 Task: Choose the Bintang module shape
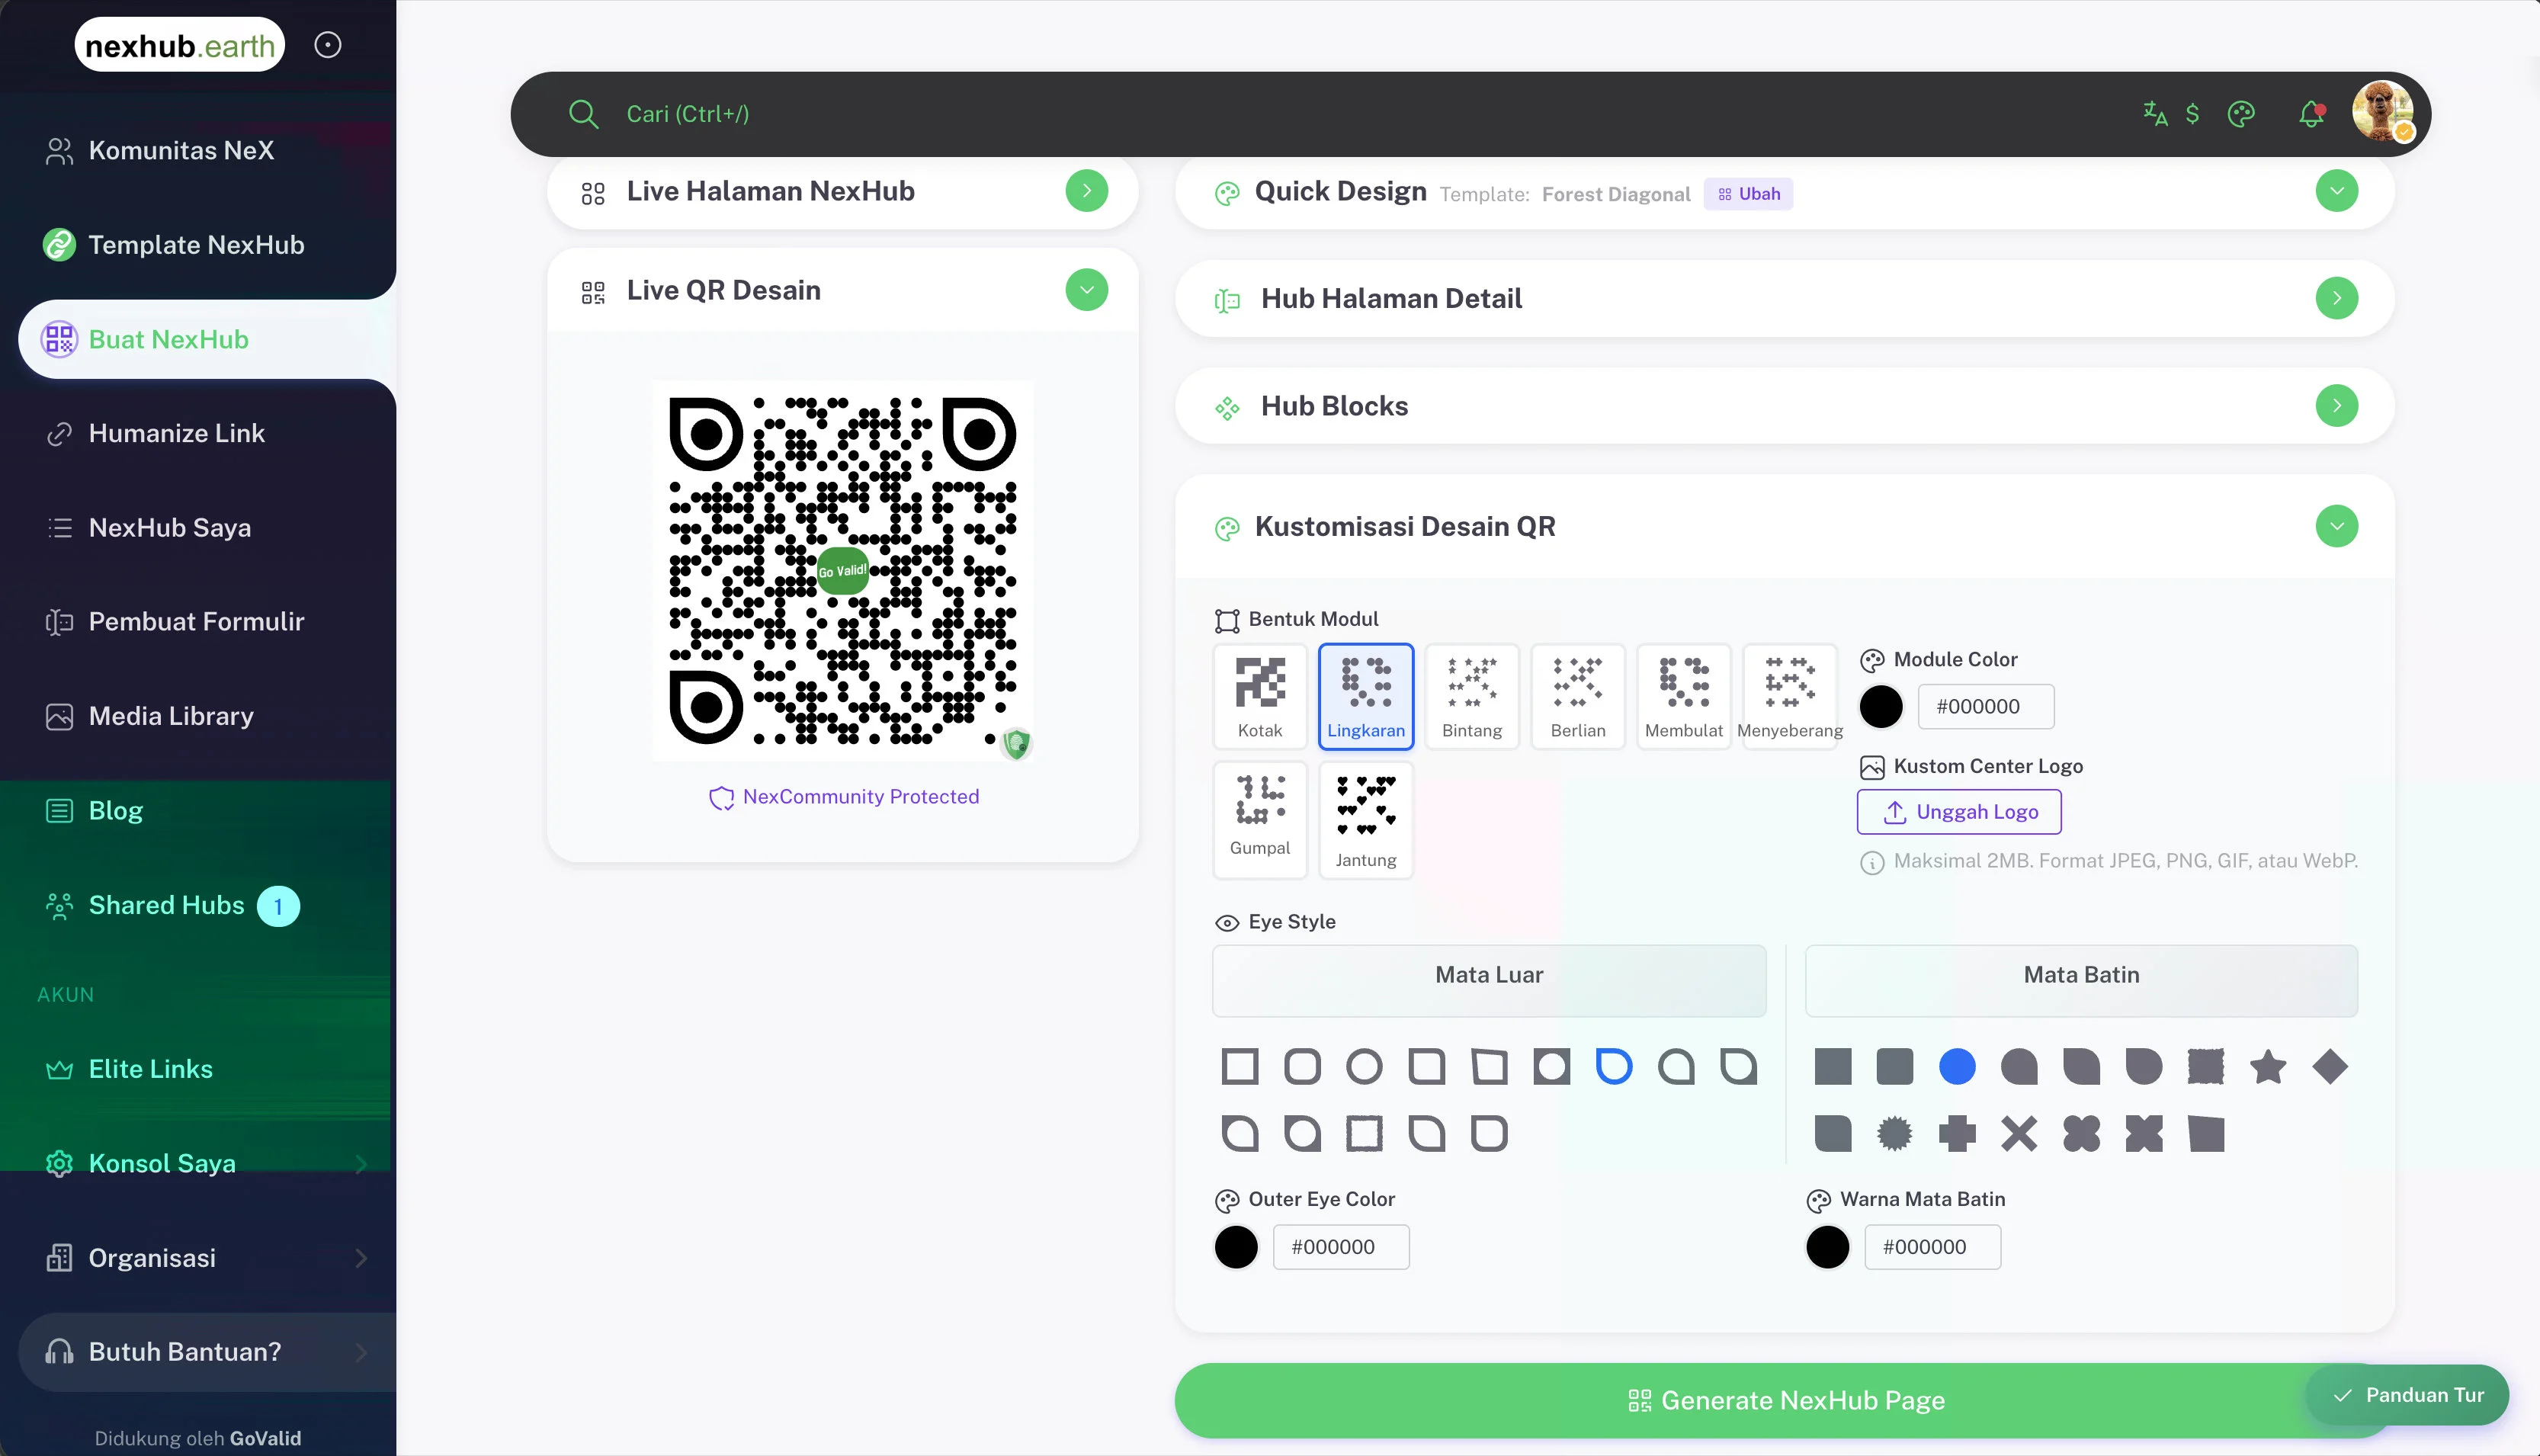tap(1472, 696)
